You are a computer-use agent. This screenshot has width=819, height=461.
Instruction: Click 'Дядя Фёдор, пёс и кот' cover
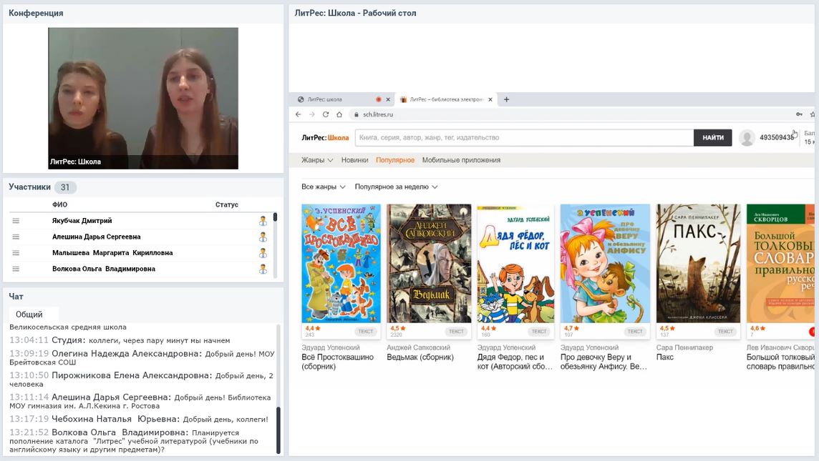click(515, 263)
